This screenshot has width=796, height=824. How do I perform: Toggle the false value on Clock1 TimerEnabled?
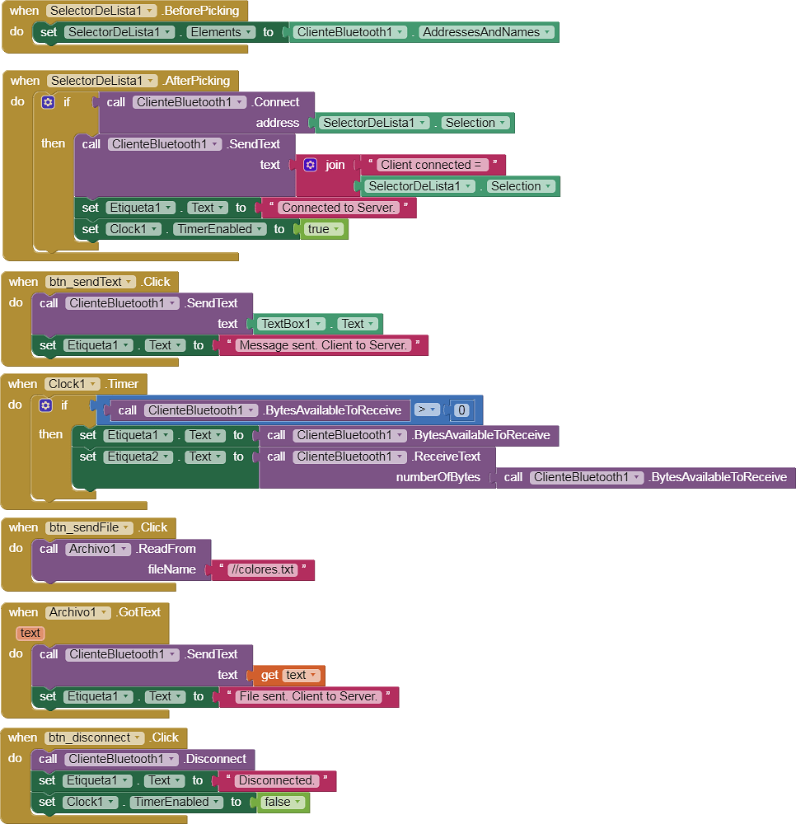point(283,802)
